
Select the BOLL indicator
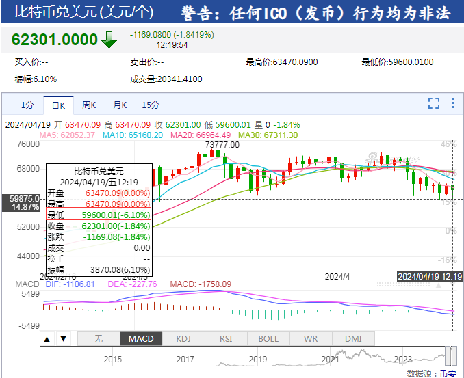point(268,338)
